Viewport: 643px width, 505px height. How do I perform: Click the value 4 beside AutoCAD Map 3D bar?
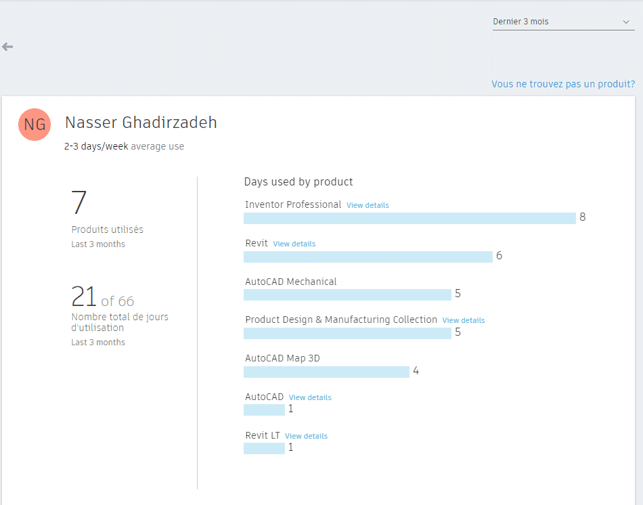(x=416, y=371)
